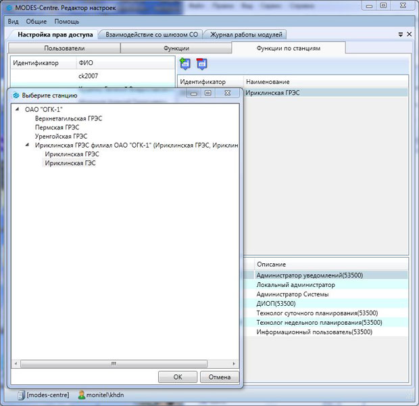
Task: Select the ck2007 user row
Action: click(93, 76)
